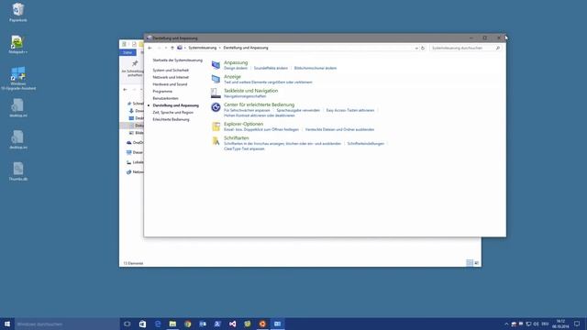
Task: Open the Anzeige monitor icon
Action: 216,79
